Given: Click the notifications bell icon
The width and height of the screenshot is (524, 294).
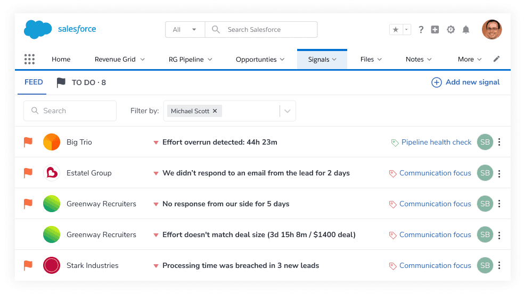Looking at the screenshot, I should (466, 30).
